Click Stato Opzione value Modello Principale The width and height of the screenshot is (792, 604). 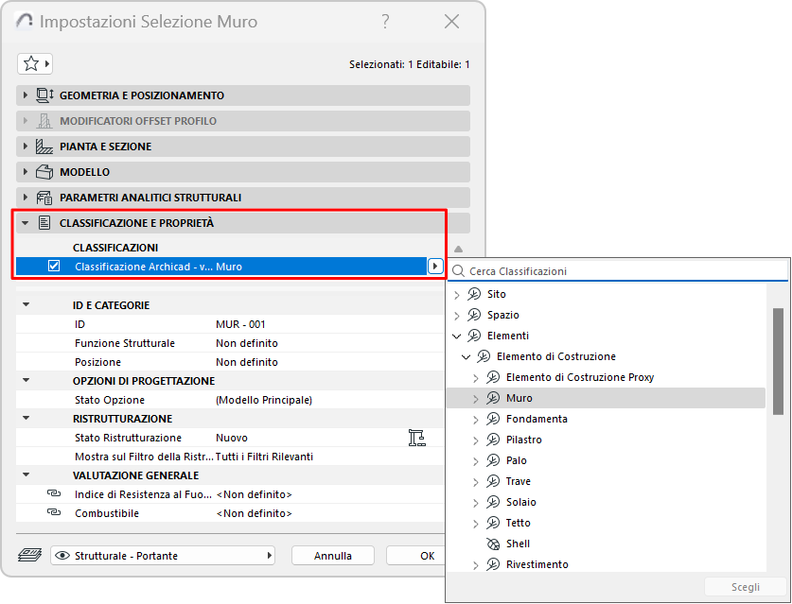(x=264, y=400)
